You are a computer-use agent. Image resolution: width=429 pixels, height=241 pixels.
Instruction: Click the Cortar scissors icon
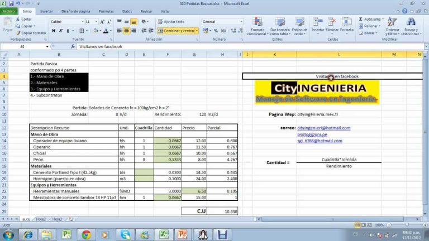(18, 19)
